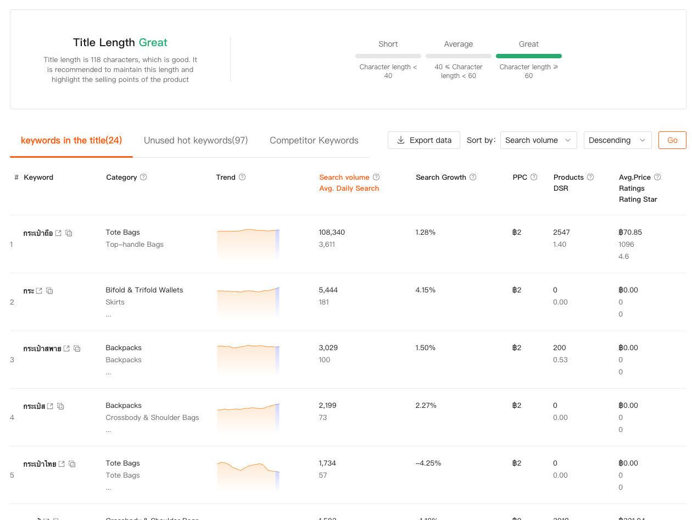Open external link for keyword กระเป๋าไทย
Image resolution: width=692 pixels, height=520 pixels.
click(x=62, y=464)
